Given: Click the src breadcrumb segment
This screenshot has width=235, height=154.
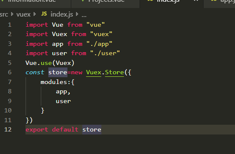Looking at the screenshot, I should [x=4, y=14].
